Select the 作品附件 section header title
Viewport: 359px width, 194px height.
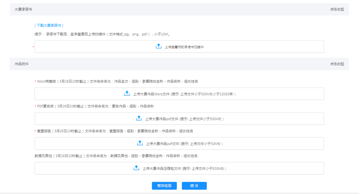(22, 64)
